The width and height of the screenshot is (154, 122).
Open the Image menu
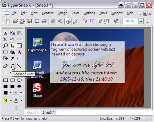(63, 13)
